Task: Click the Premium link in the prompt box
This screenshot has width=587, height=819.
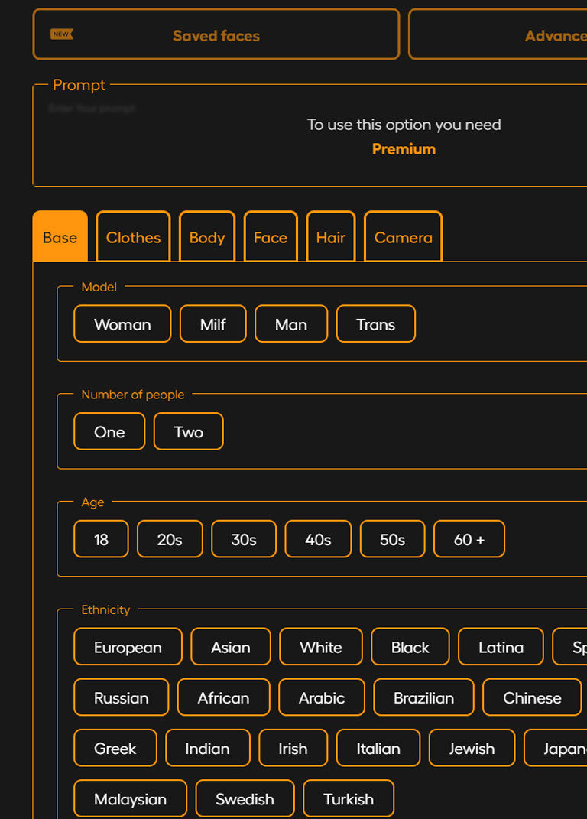Action: coord(404,149)
